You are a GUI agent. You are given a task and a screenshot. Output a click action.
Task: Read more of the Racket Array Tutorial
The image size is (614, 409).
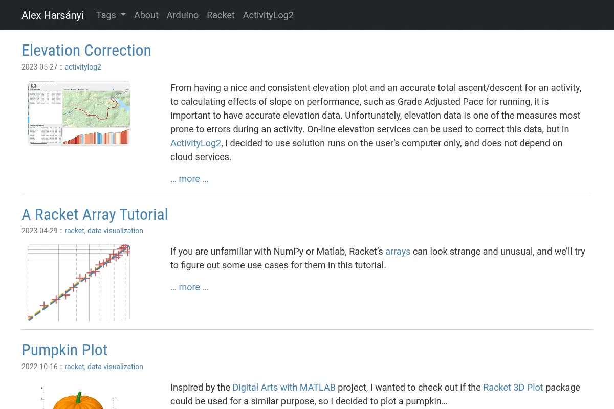pyautogui.click(x=189, y=287)
